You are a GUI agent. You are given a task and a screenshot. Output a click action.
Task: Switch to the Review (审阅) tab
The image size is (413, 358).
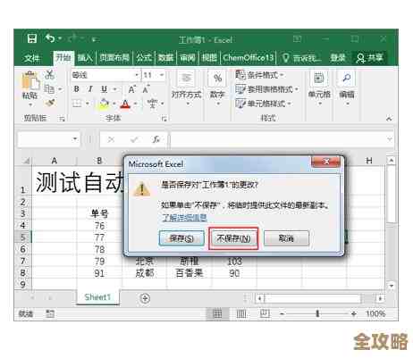(188, 58)
